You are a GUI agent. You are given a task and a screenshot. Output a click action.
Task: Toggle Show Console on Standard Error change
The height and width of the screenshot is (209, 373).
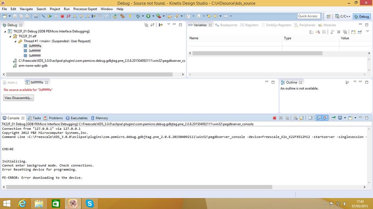point(325,118)
